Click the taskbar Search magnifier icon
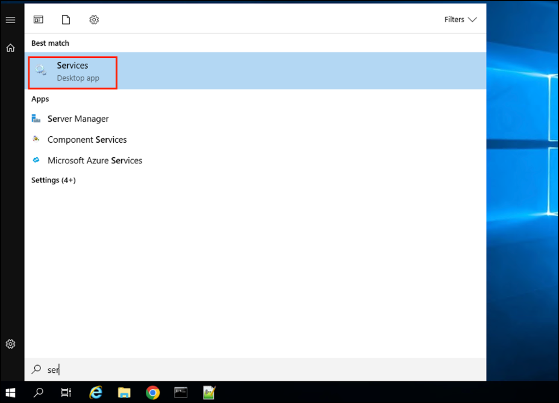This screenshot has height=403, width=559. pyautogui.click(x=38, y=393)
